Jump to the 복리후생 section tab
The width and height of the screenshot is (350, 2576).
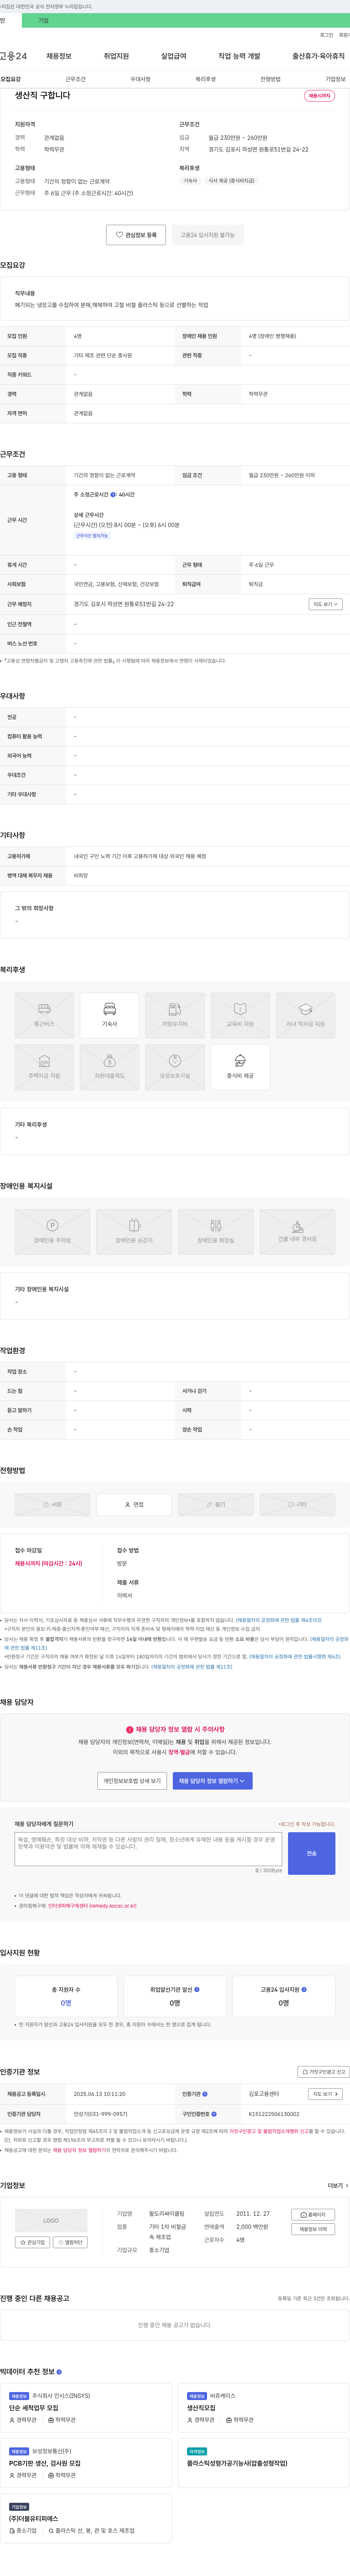click(x=205, y=79)
